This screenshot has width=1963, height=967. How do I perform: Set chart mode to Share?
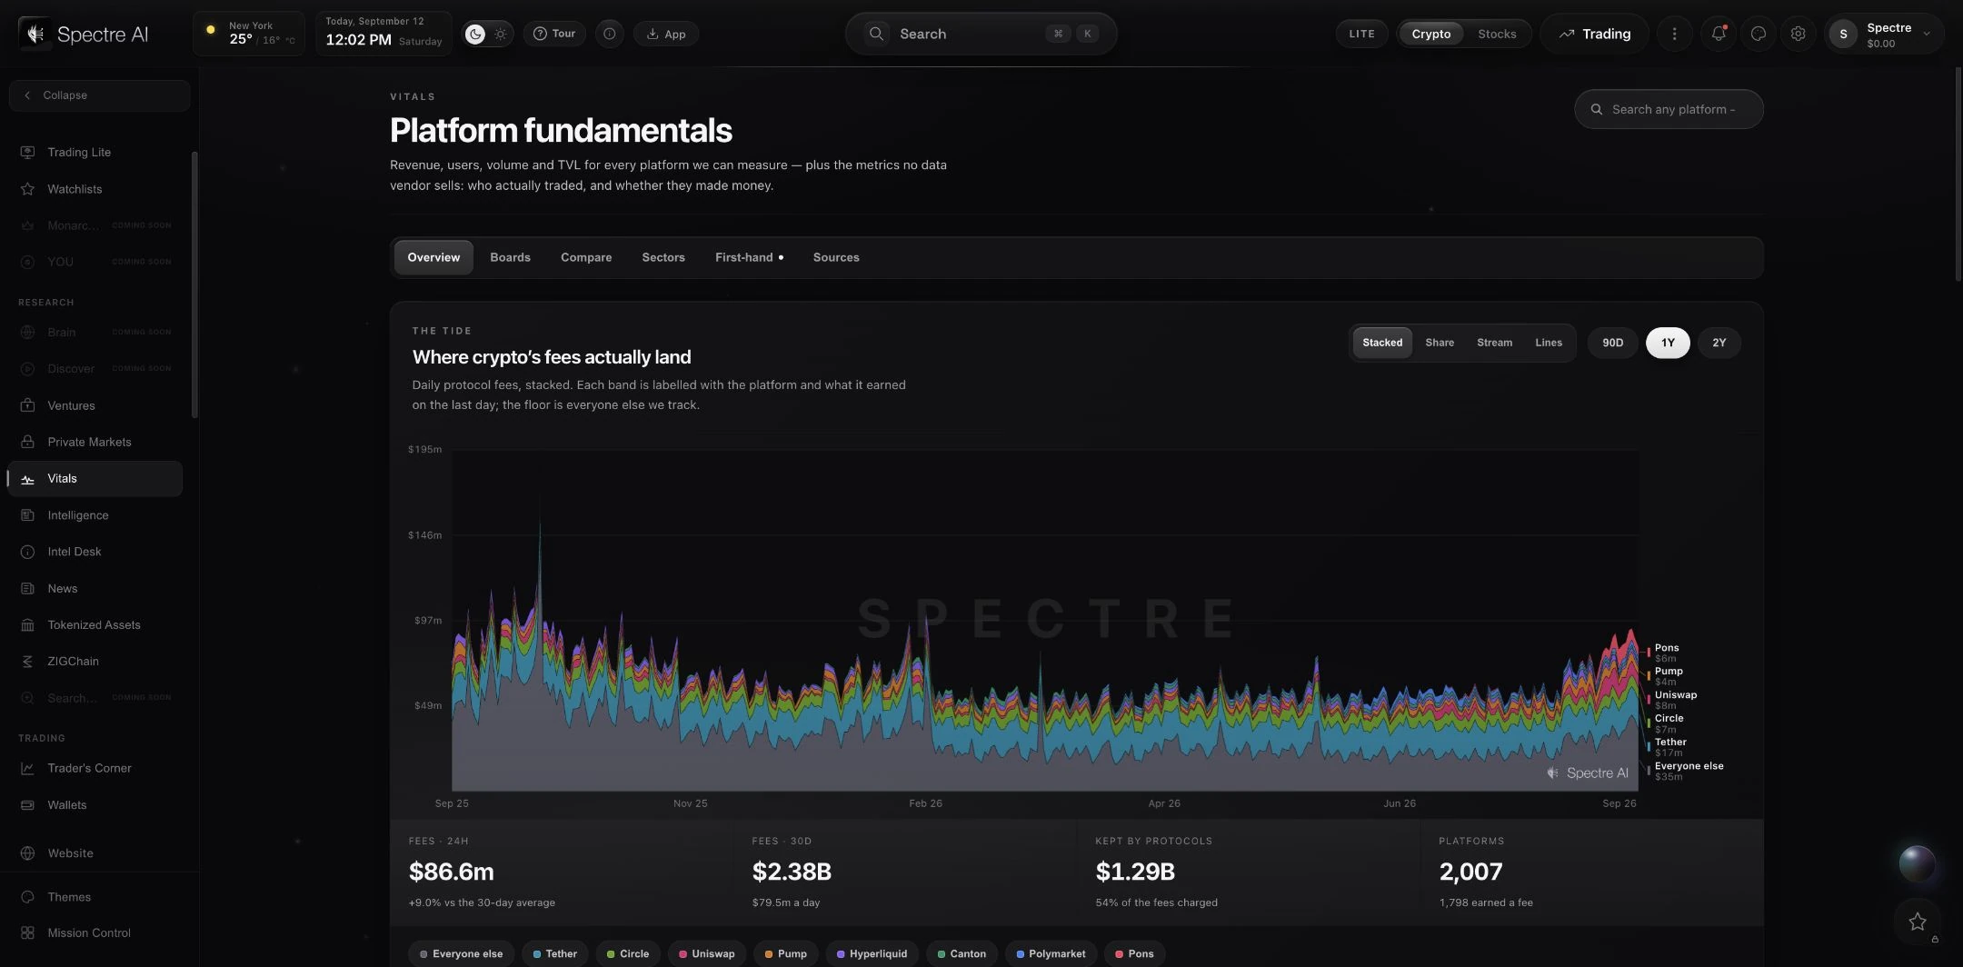(1440, 343)
